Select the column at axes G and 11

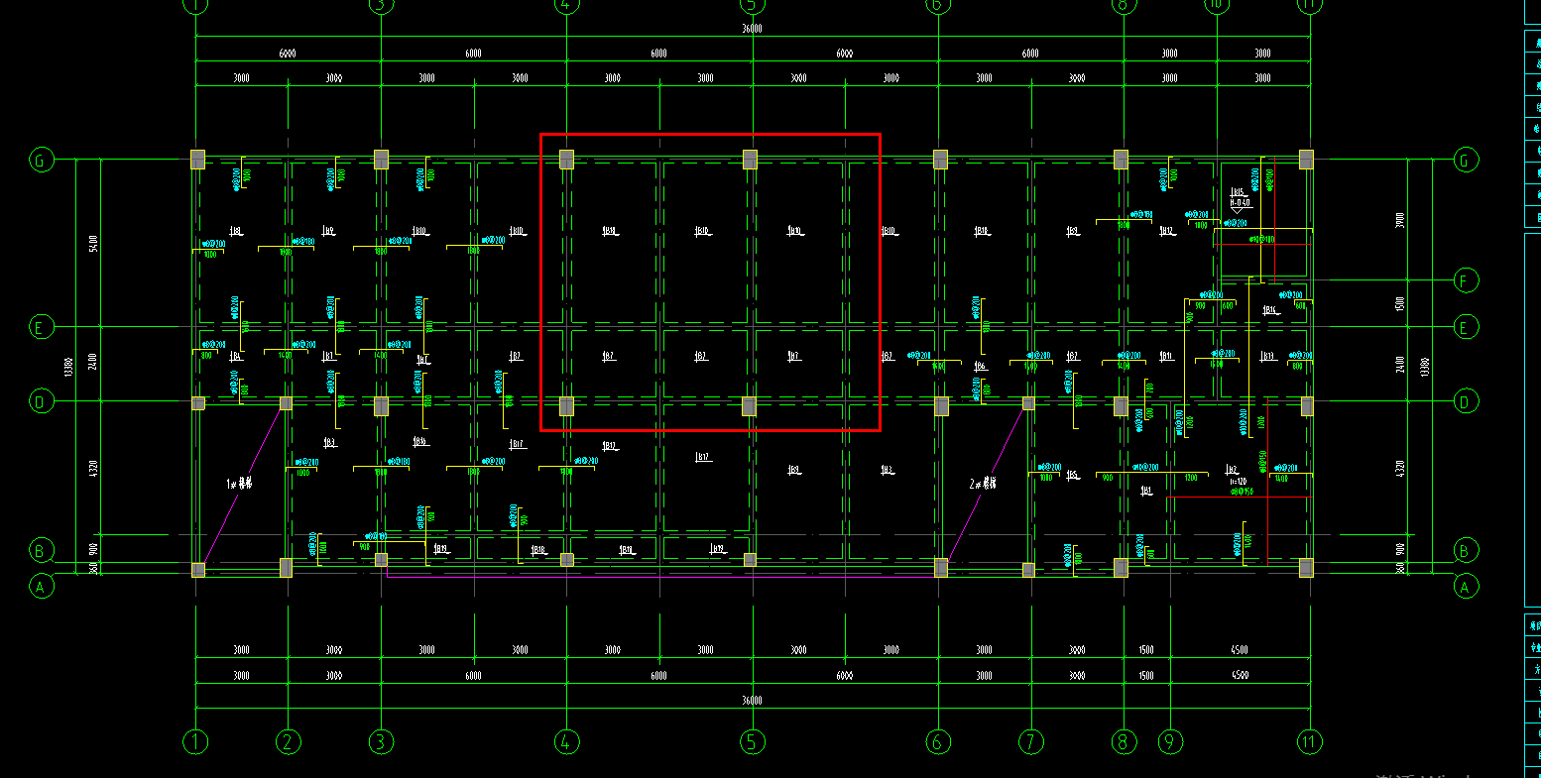[x=1306, y=159]
